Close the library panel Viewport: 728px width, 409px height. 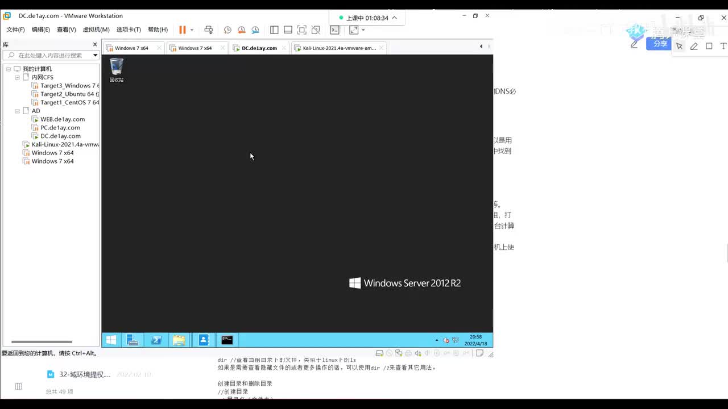click(95, 44)
